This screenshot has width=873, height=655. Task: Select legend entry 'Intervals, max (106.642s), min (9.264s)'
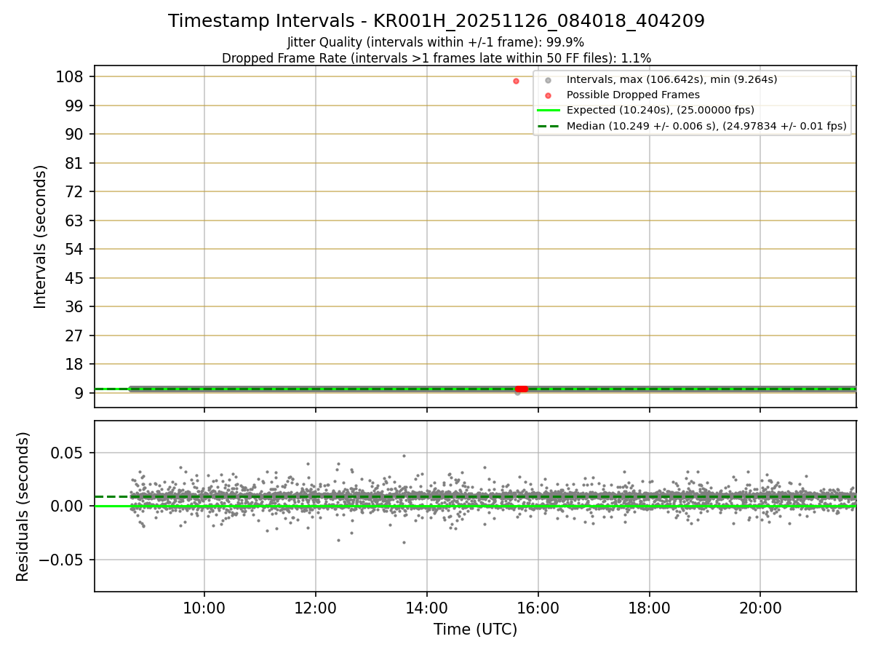[671, 79]
